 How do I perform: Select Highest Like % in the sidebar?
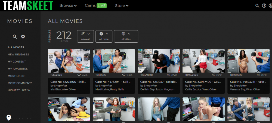tap(19, 90)
